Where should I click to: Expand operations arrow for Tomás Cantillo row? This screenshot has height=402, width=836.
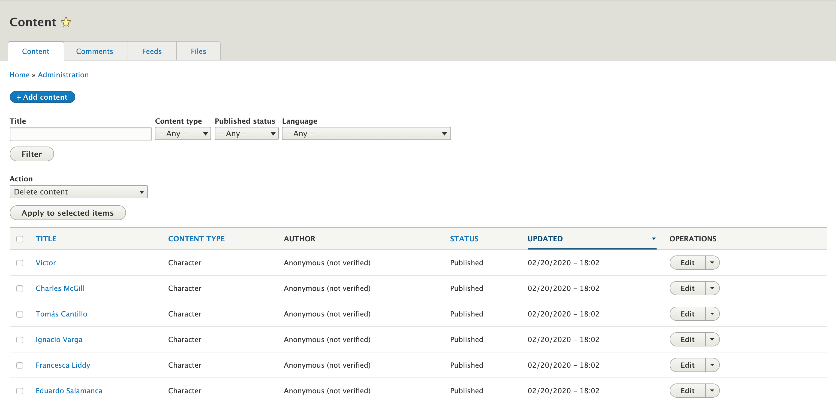coord(712,314)
